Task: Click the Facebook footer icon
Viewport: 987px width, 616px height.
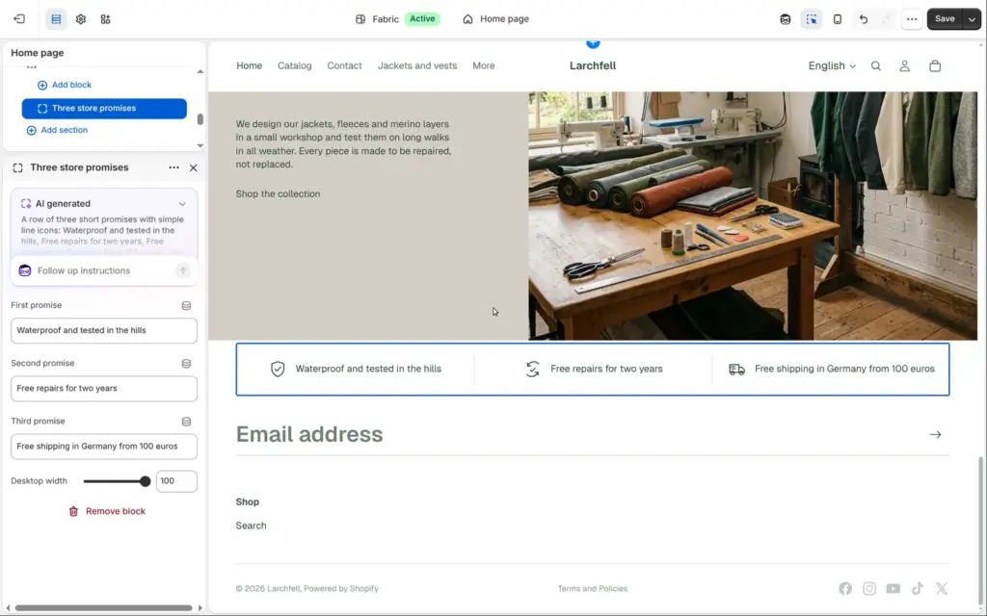Action: point(845,588)
